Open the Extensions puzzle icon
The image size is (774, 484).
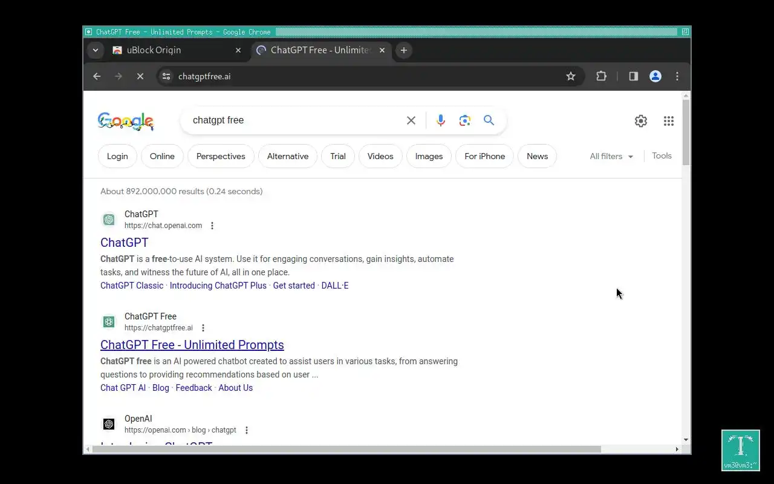click(x=601, y=76)
